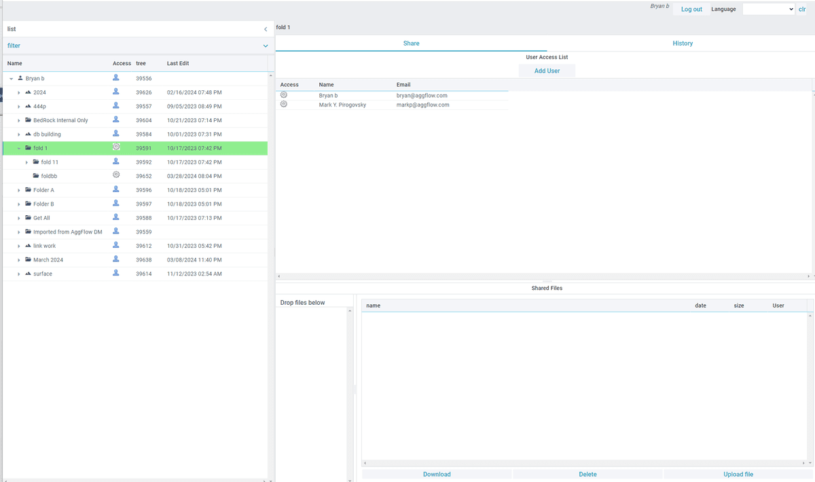This screenshot has height=482, width=815.
Task: Click the gear access icon for foldbb
Action: click(116, 175)
